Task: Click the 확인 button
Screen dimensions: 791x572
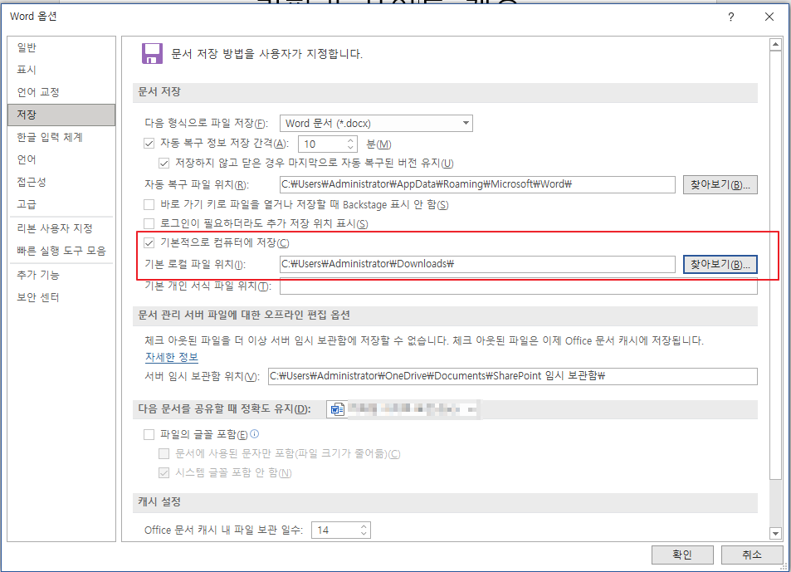Action: point(682,555)
